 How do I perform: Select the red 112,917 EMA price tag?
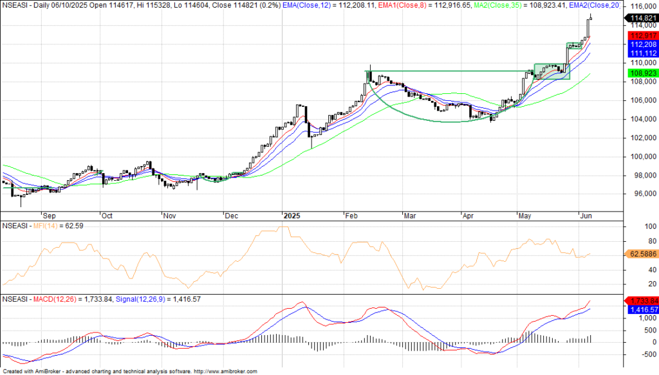(641, 36)
